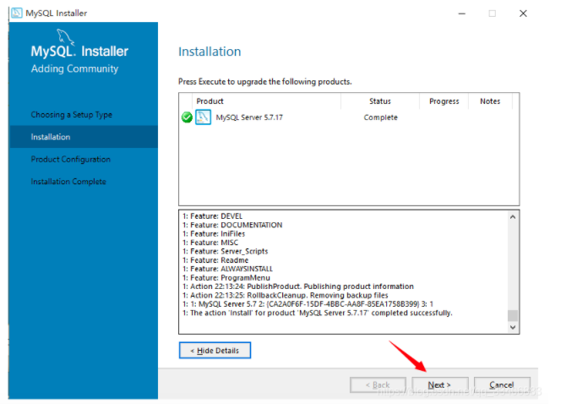The height and width of the screenshot is (409, 577).
Task: Click the MySQL Server product icon
Action: (x=203, y=117)
